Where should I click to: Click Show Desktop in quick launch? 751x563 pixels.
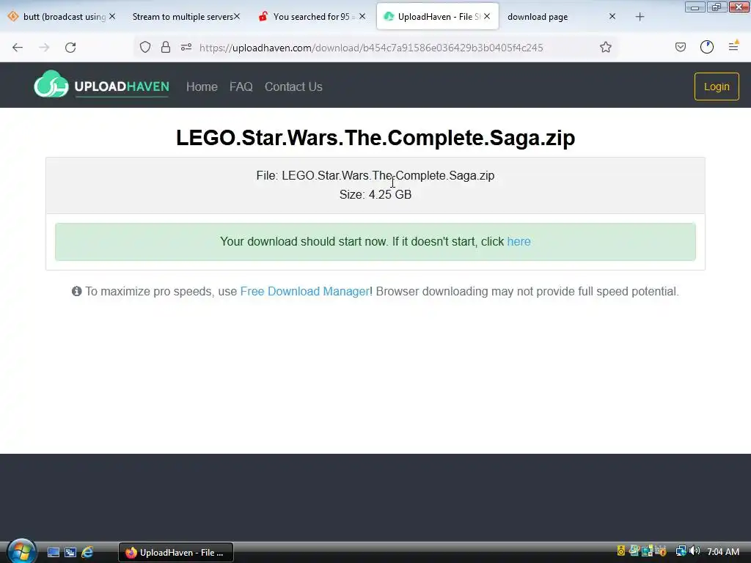click(x=53, y=553)
